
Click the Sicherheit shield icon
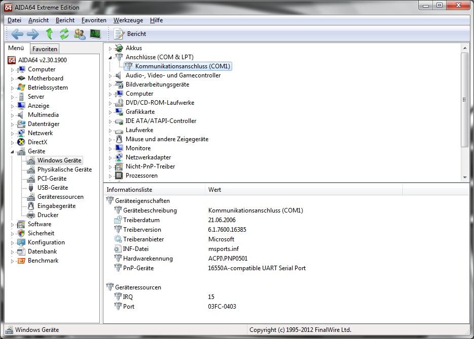coord(21,233)
